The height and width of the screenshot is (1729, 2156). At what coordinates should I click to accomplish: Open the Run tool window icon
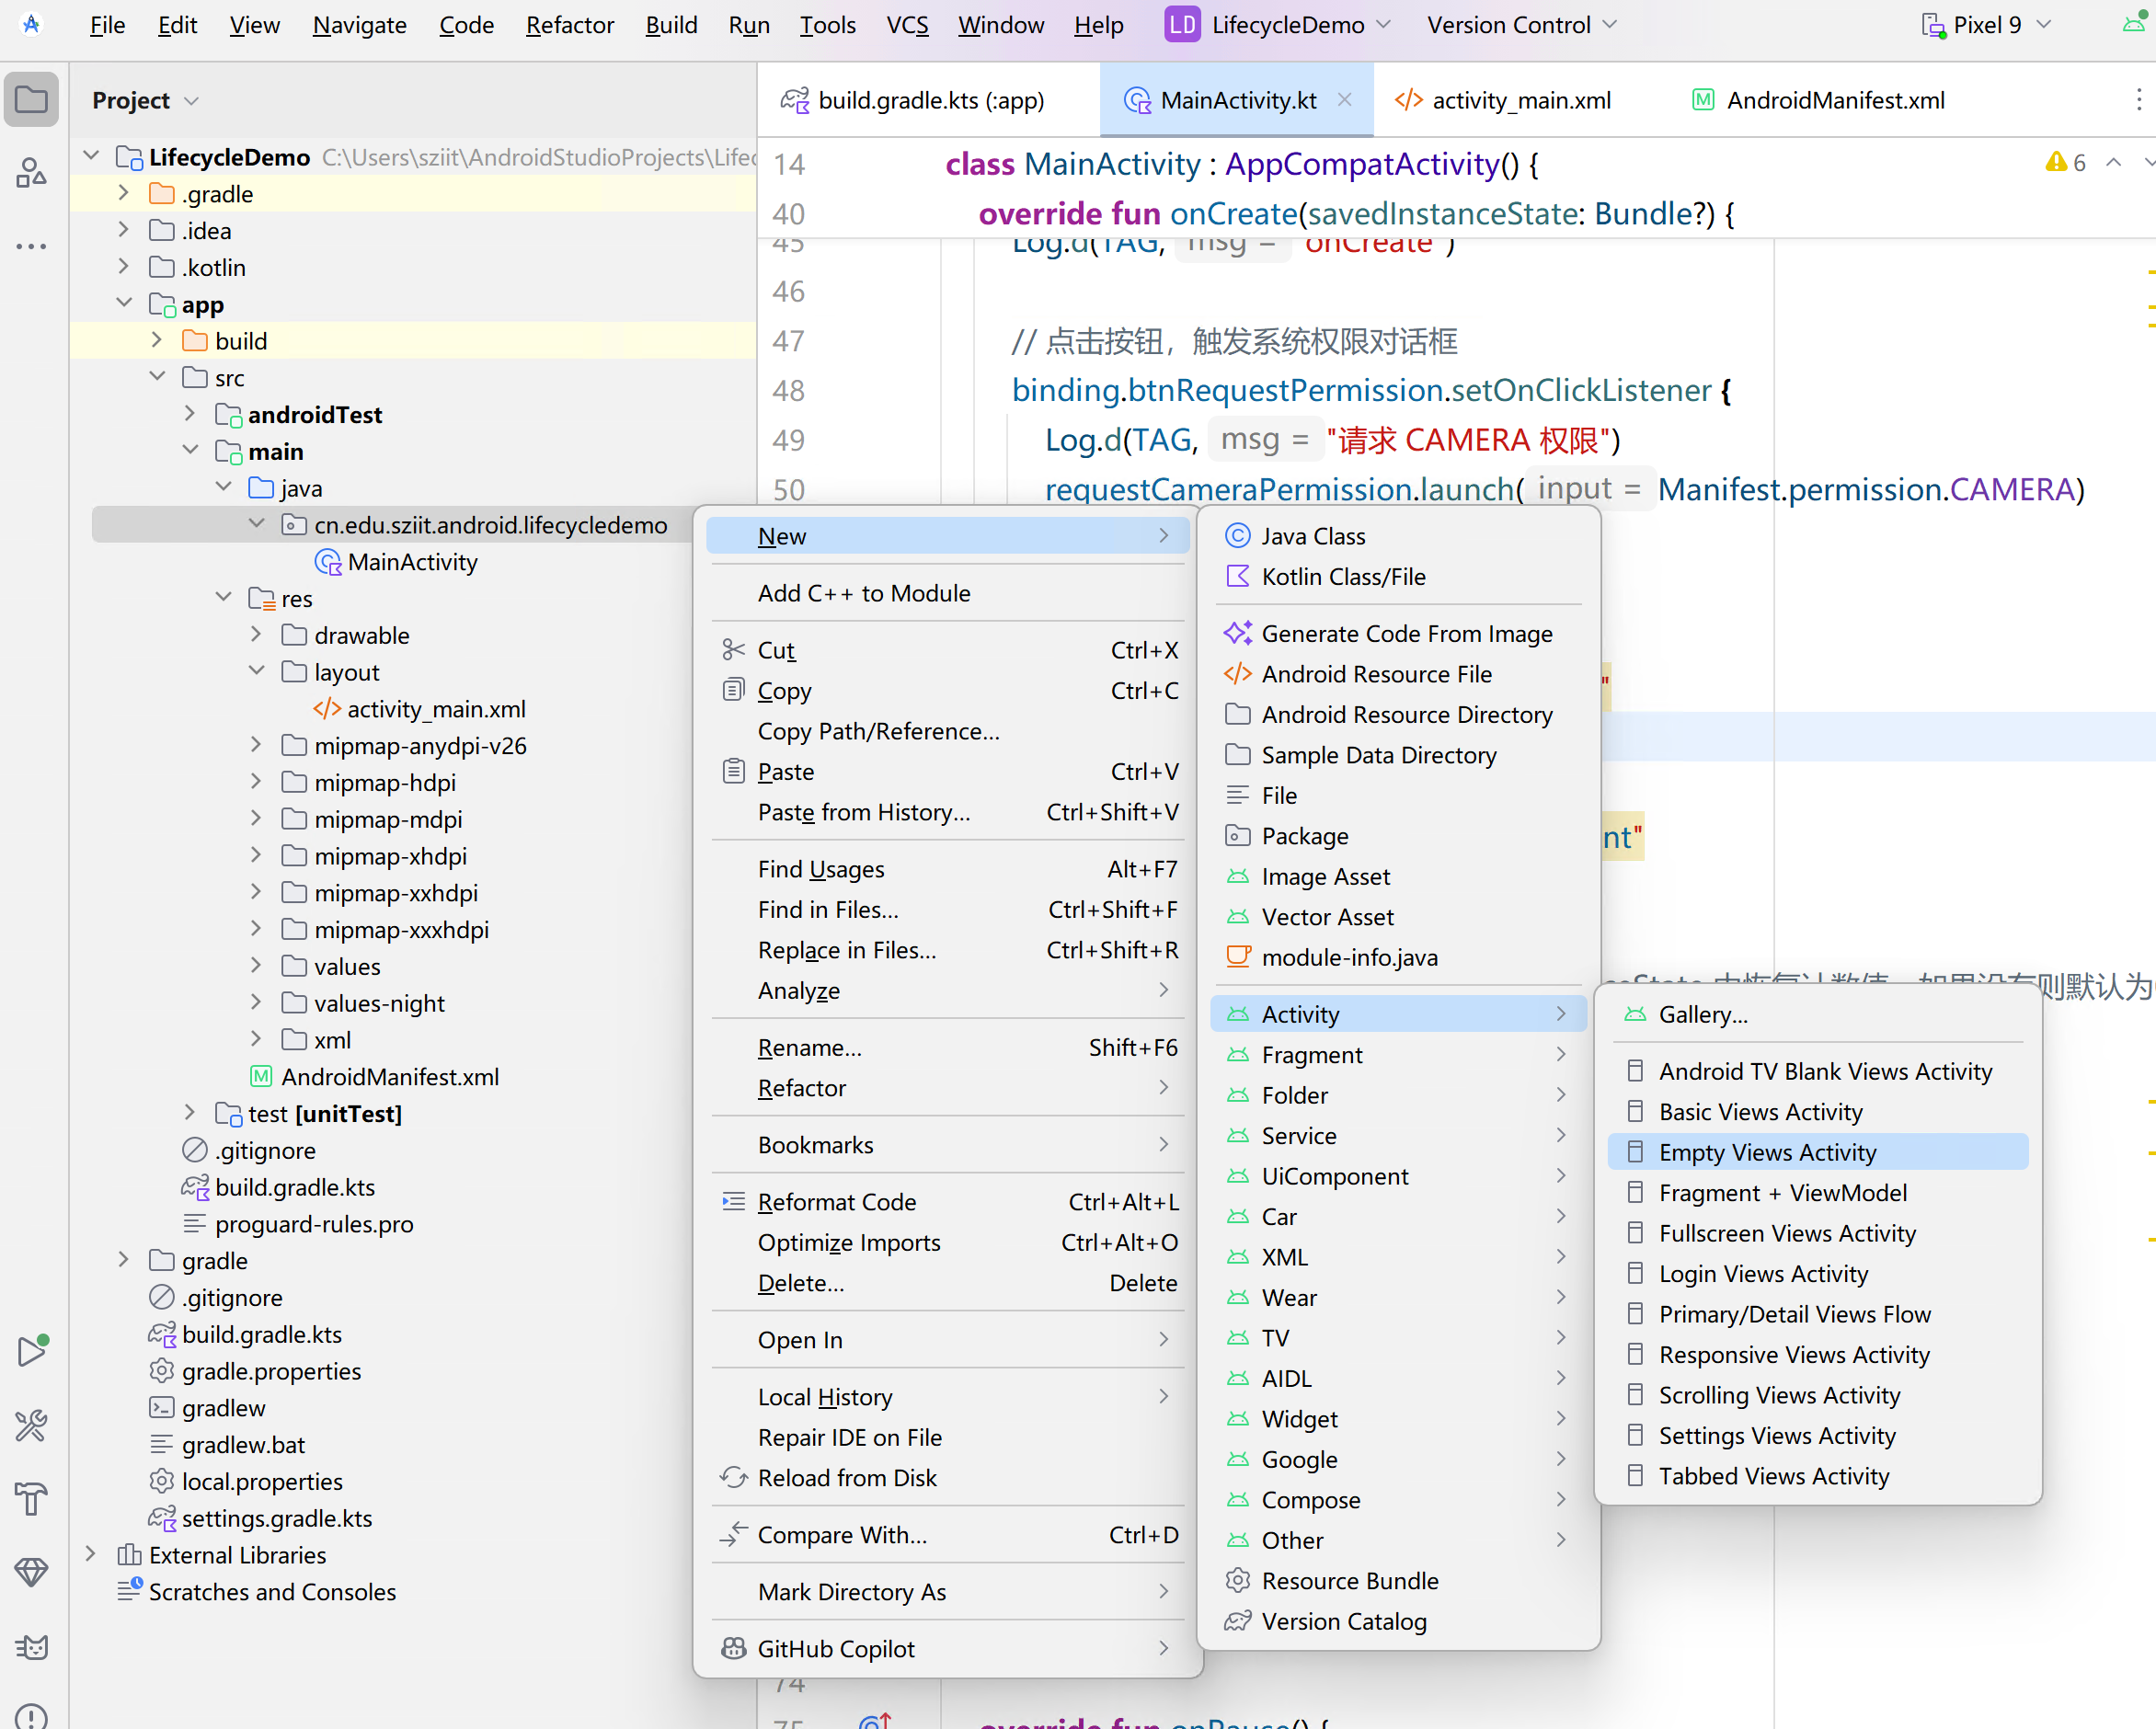(31, 1351)
